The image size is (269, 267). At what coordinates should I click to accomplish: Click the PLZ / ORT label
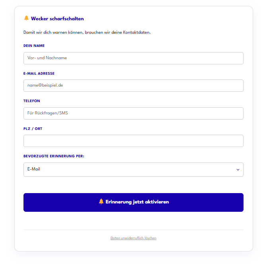point(34,129)
